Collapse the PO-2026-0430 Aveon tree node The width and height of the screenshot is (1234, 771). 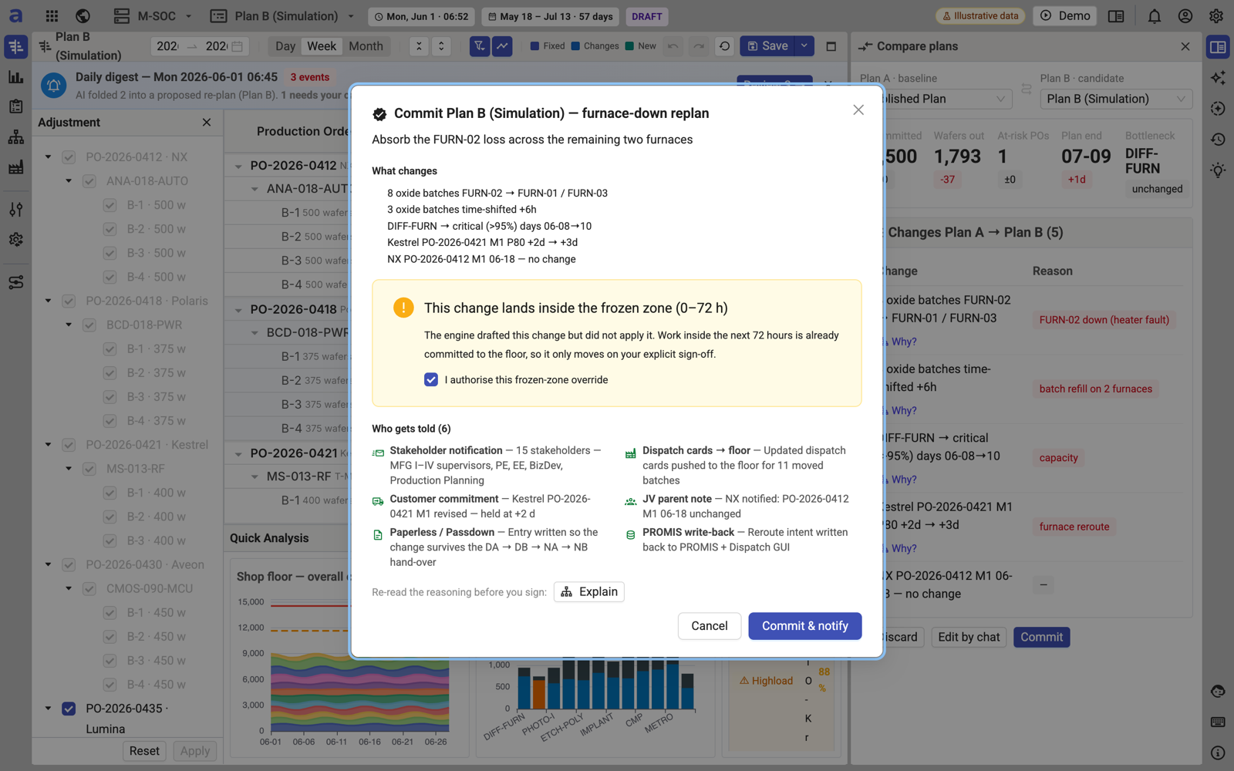click(48, 565)
